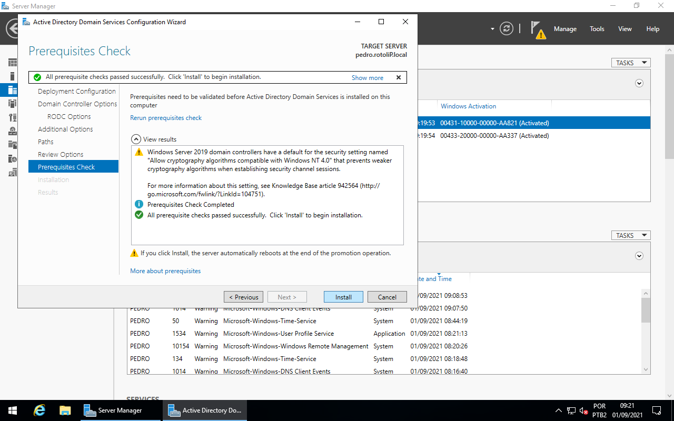Launch Internet Explorer from the taskbar
674x421 pixels.
[x=39, y=410]
